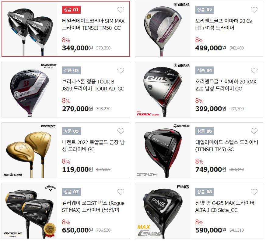Open Bridgestone TOUR B J819 driver picture
This screenshot has height=241, width=266.
click(x=30, y=90)
